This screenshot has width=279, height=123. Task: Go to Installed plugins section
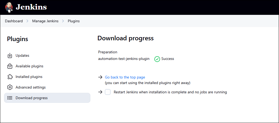pyautogui.click(x=29, y=77)
